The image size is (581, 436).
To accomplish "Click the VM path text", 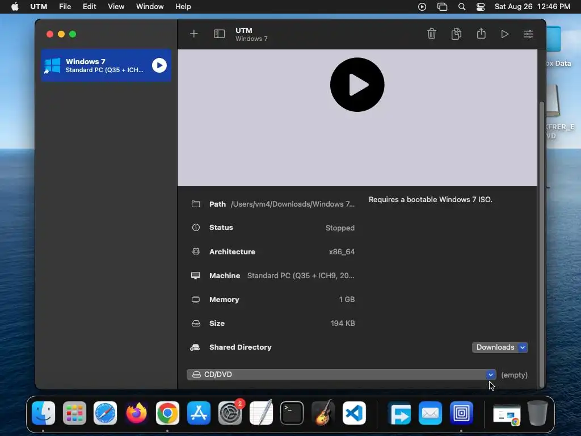I will click(293, 204).
